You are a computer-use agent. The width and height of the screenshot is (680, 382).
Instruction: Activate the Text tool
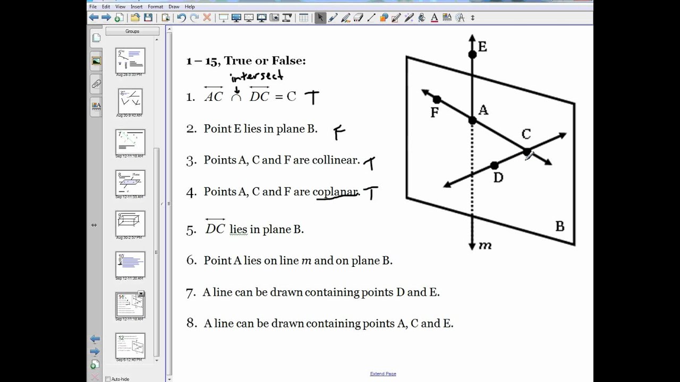(x=434, y=18)
